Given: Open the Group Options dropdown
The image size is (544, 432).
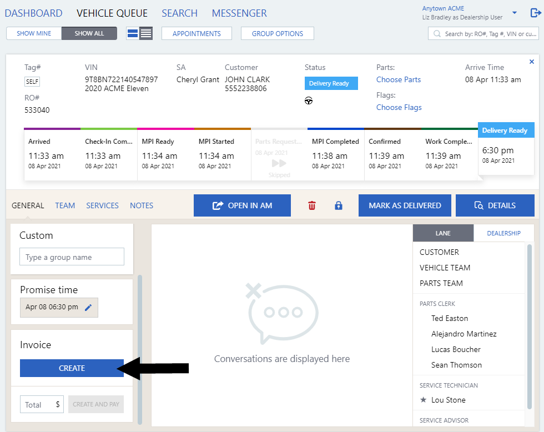Looking at the screenshot, I should tap(277, 33).
